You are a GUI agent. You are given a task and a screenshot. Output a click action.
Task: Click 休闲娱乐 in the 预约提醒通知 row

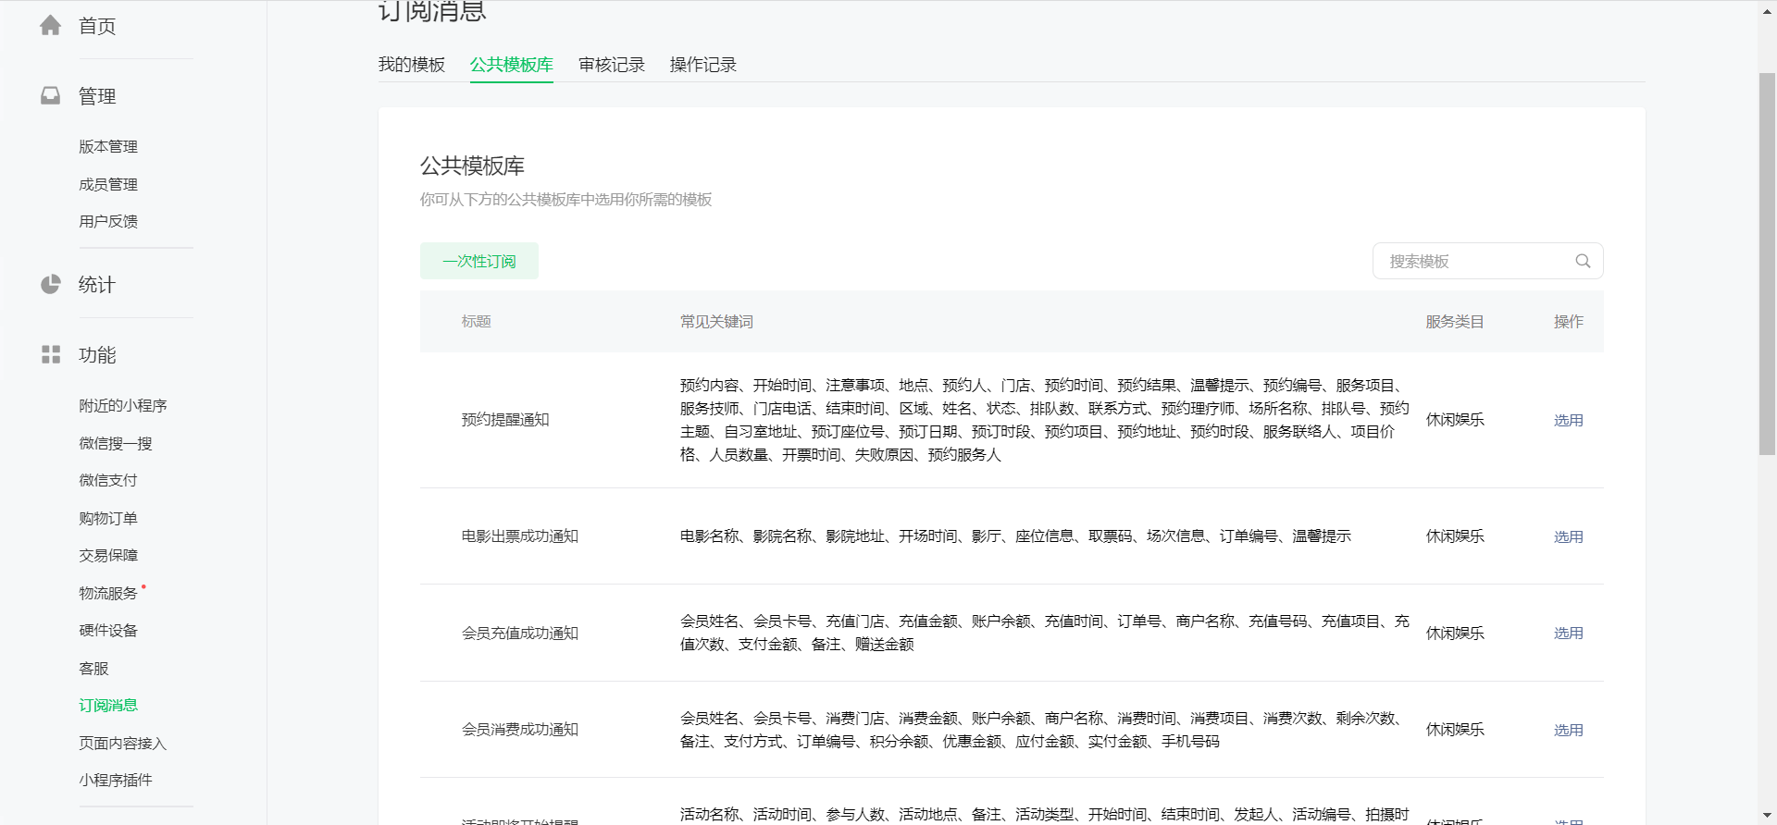click(1455, 419)
